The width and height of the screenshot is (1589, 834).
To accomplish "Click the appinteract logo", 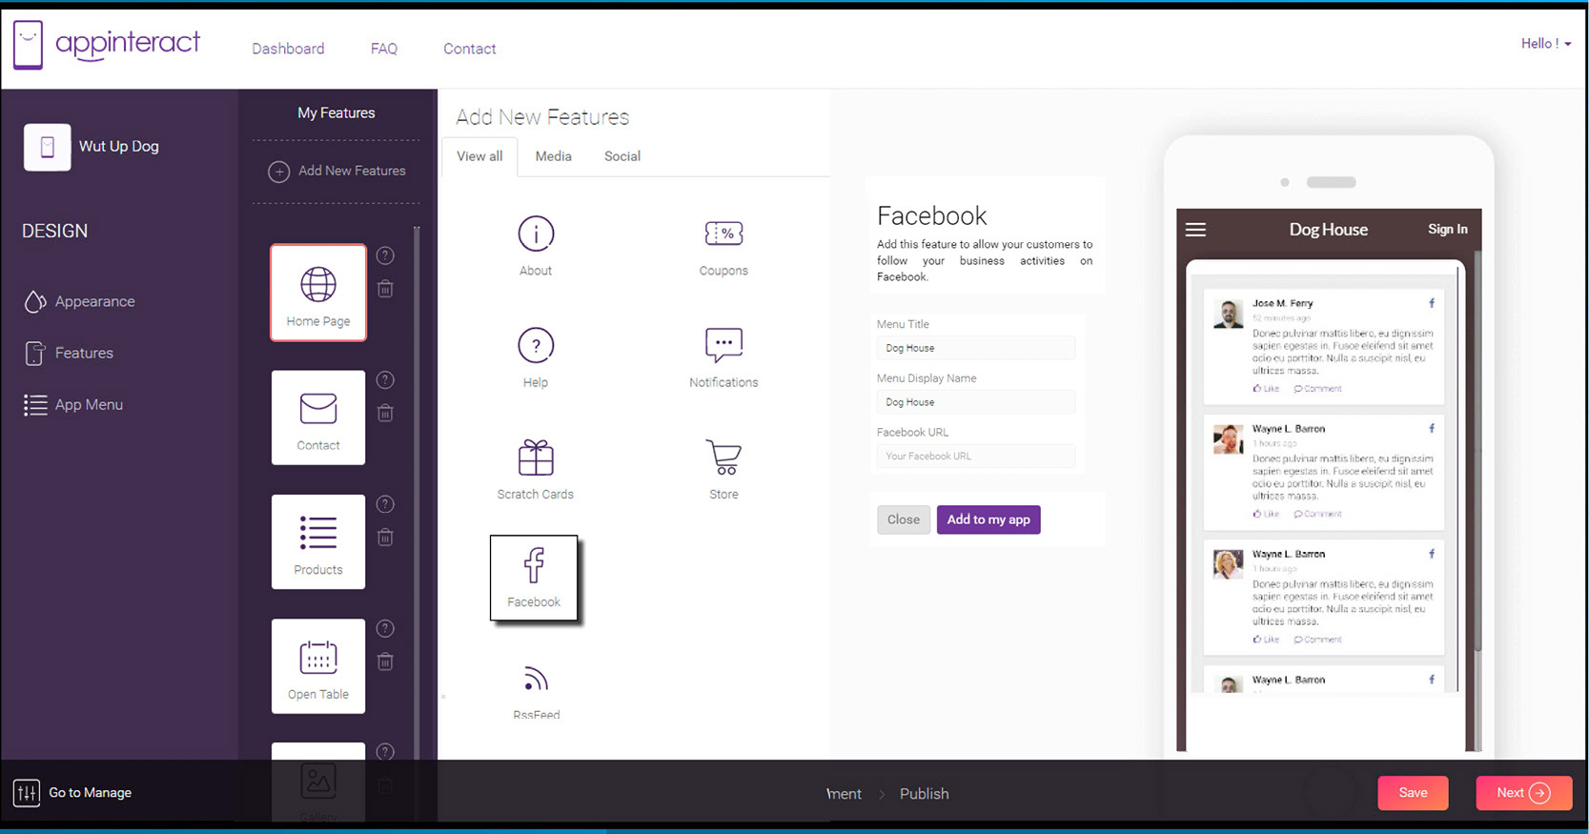I will pos(107,44).
